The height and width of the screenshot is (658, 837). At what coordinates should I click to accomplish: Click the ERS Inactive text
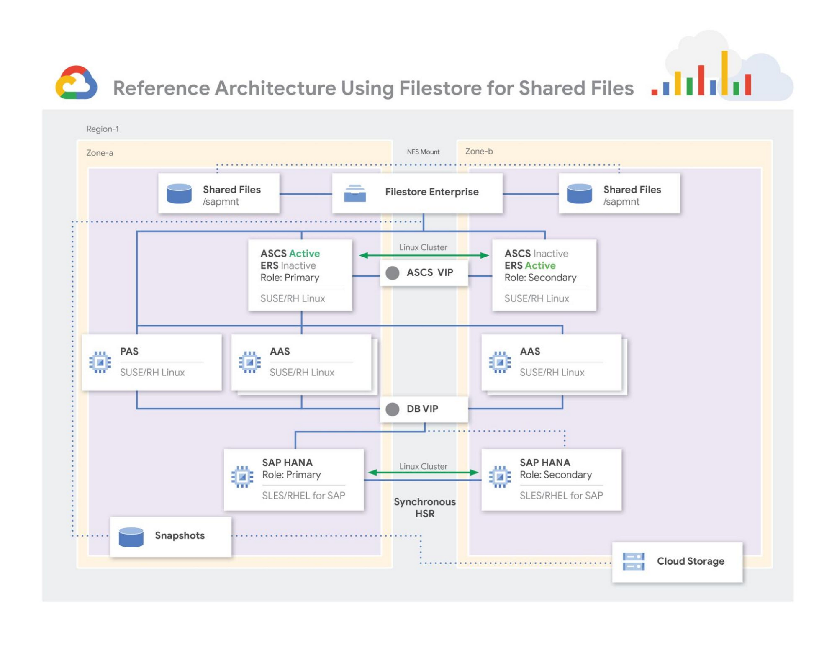(288, 266)
